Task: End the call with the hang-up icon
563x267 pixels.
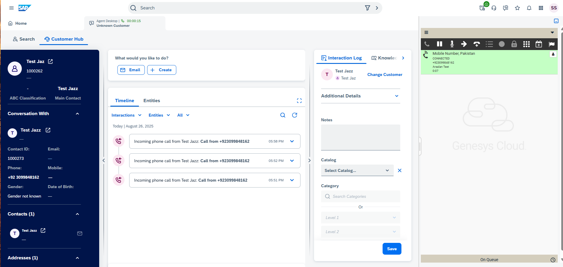Action: 476,44
